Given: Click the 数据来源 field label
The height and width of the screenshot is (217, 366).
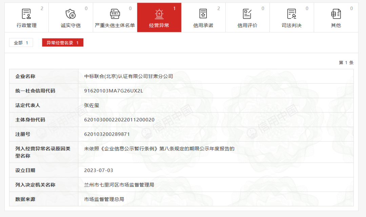Looking at the screenshot, I should click(25, 199).
